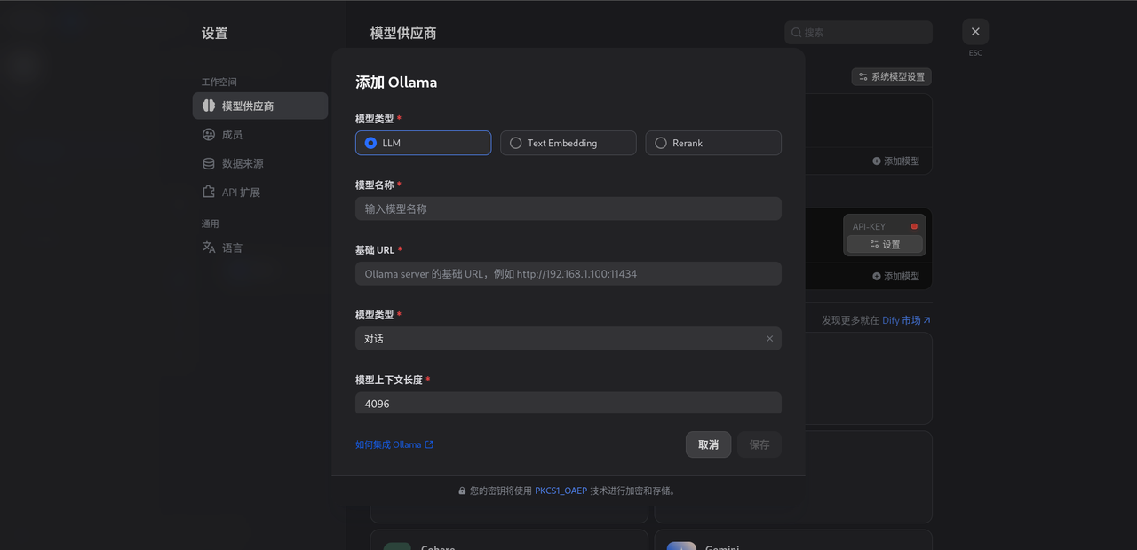Click the 通用 section heading
Viewport: 1137px width, 550px height.
pos(211,224)
